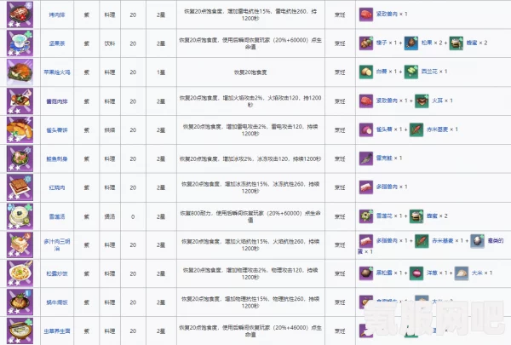Click the satiety value 0 in snow lotus soup row

(x=133, y=216)
